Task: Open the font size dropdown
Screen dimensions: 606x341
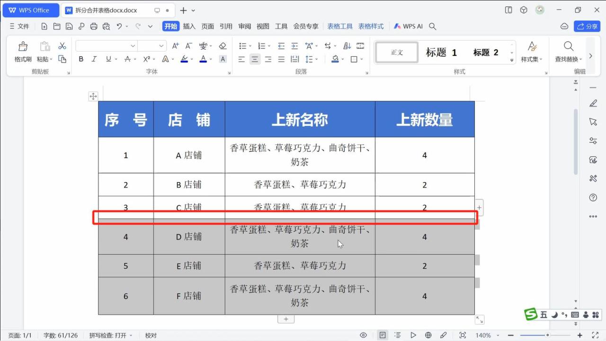Action: pyautogui.click(x=161, y=46)
